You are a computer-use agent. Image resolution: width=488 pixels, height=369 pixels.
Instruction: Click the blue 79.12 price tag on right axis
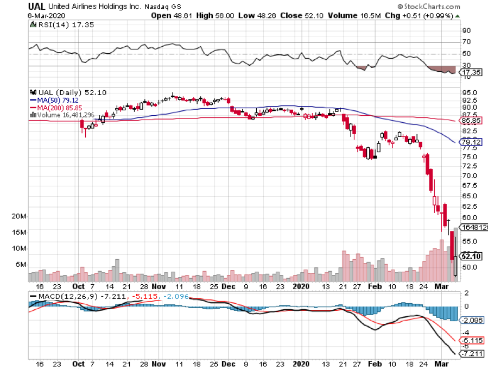coord(471,142)
